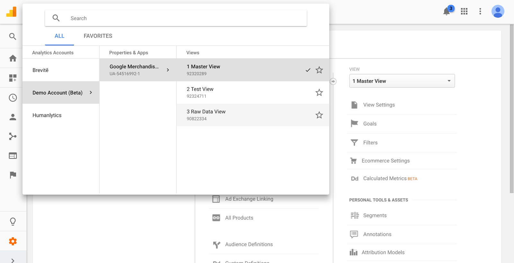Select 1 Master View row

(x=253, y=70)
